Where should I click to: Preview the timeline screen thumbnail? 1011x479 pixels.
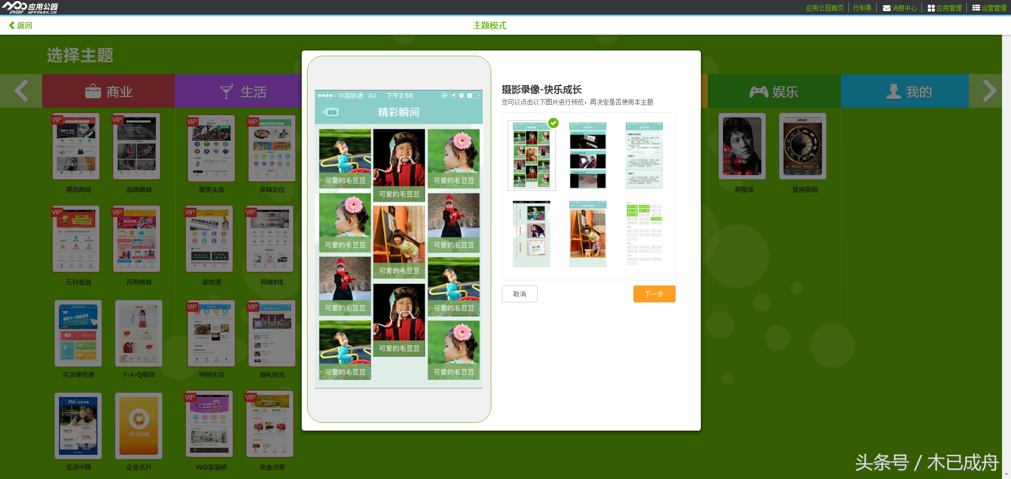coord(532,234)
